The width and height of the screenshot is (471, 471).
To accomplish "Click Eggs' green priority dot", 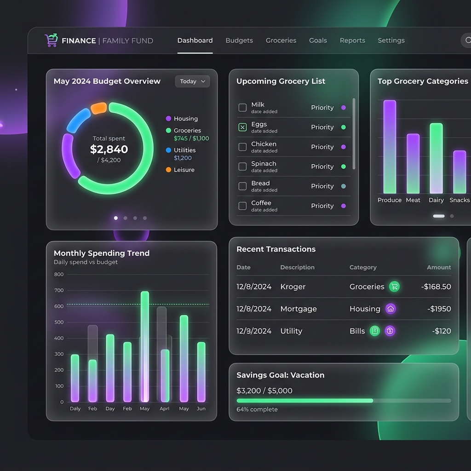I will pos(344,127).
